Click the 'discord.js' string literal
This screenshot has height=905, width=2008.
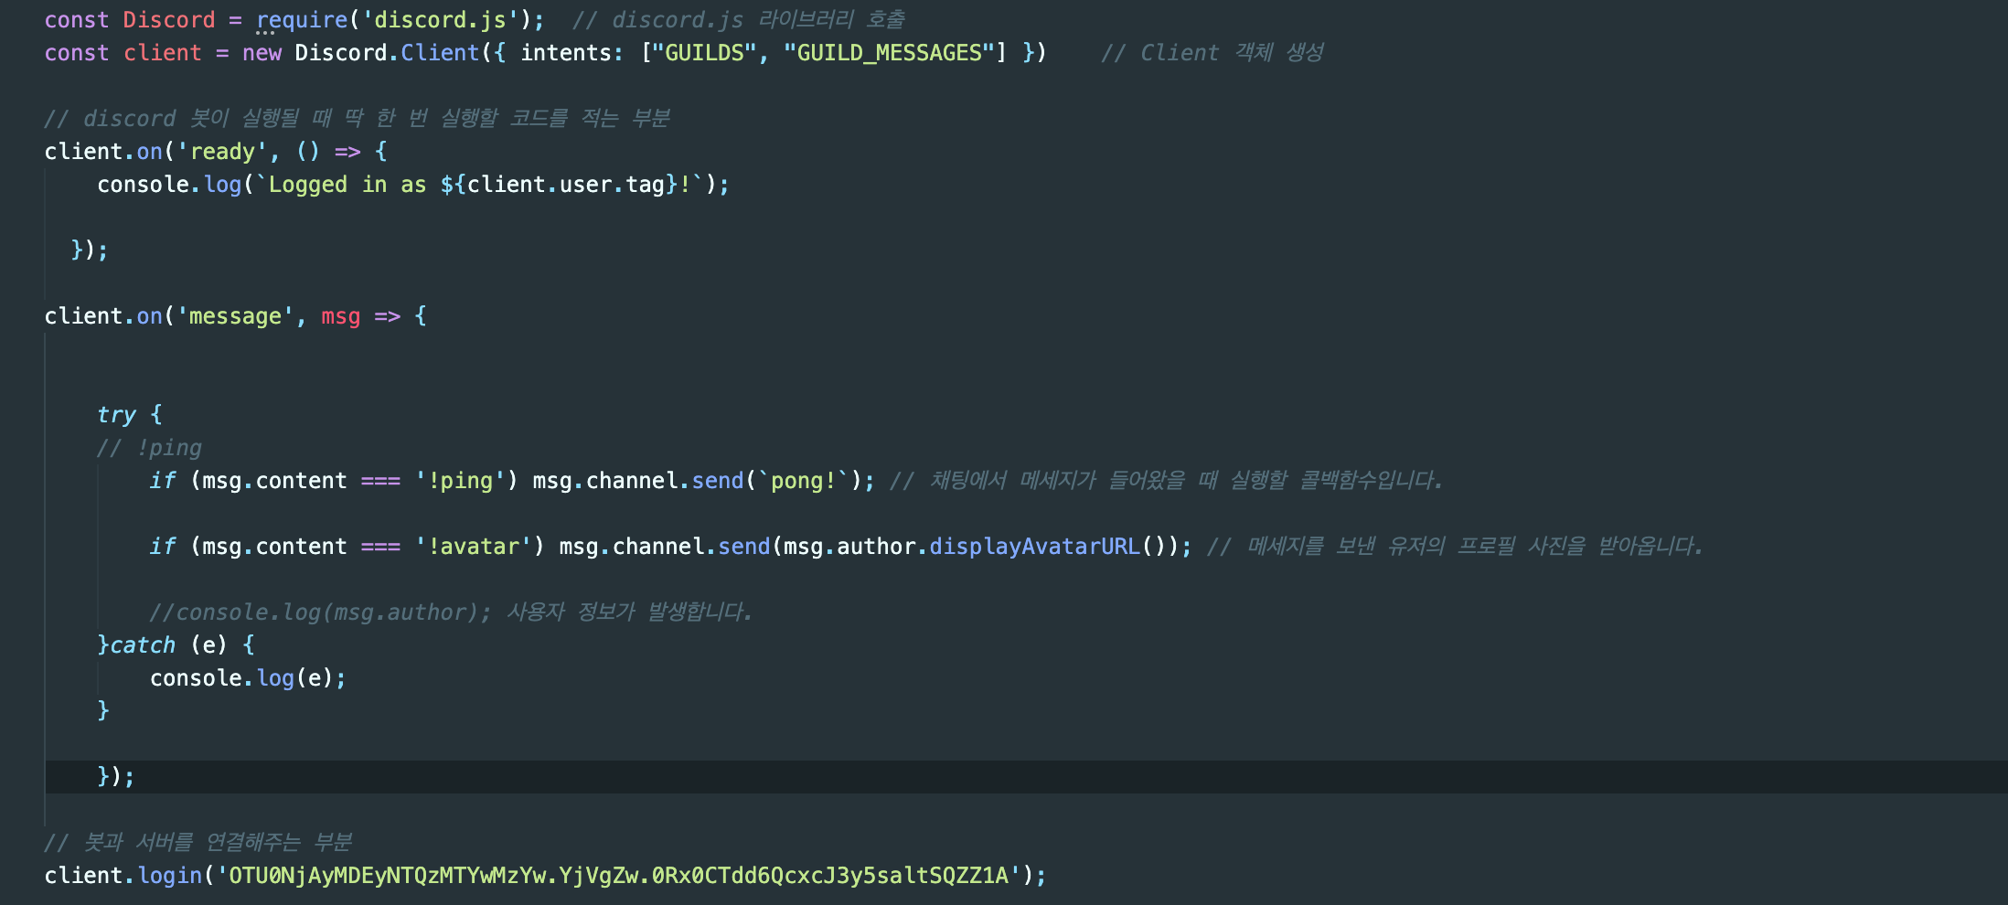[x=441, y=20]
